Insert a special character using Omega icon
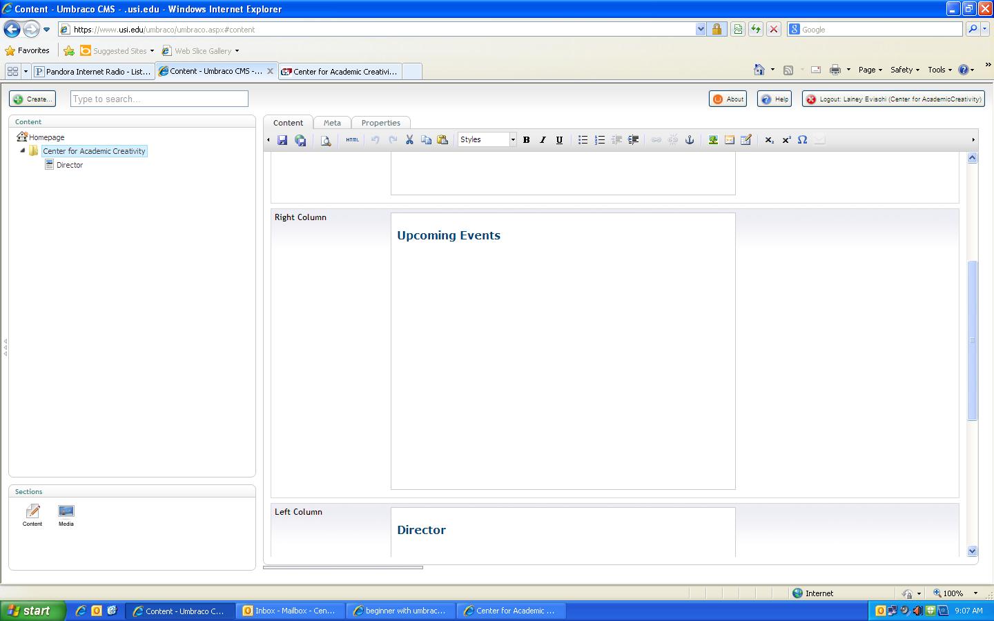Image resolution: width=994 pixels, height=621 pixels. [802, 140]
